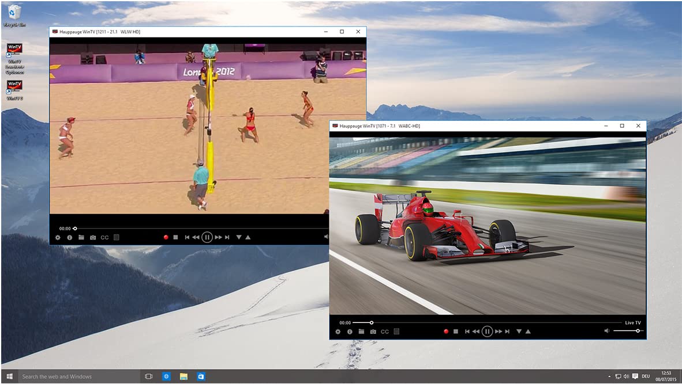Click the volume slider in WABC-HD window

pos(627,331)
